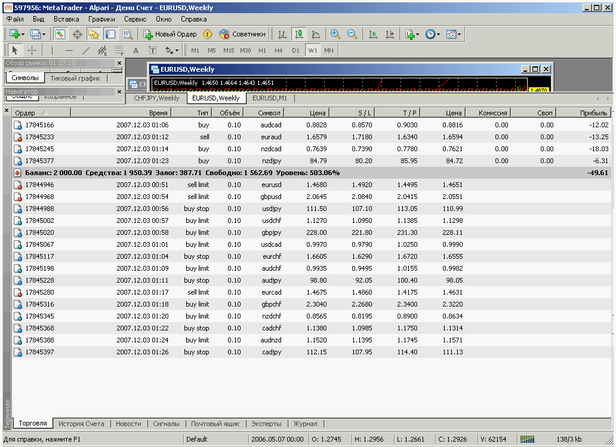Open the Графики menu
Screen dimensions: 616x447
coord(101,19)
